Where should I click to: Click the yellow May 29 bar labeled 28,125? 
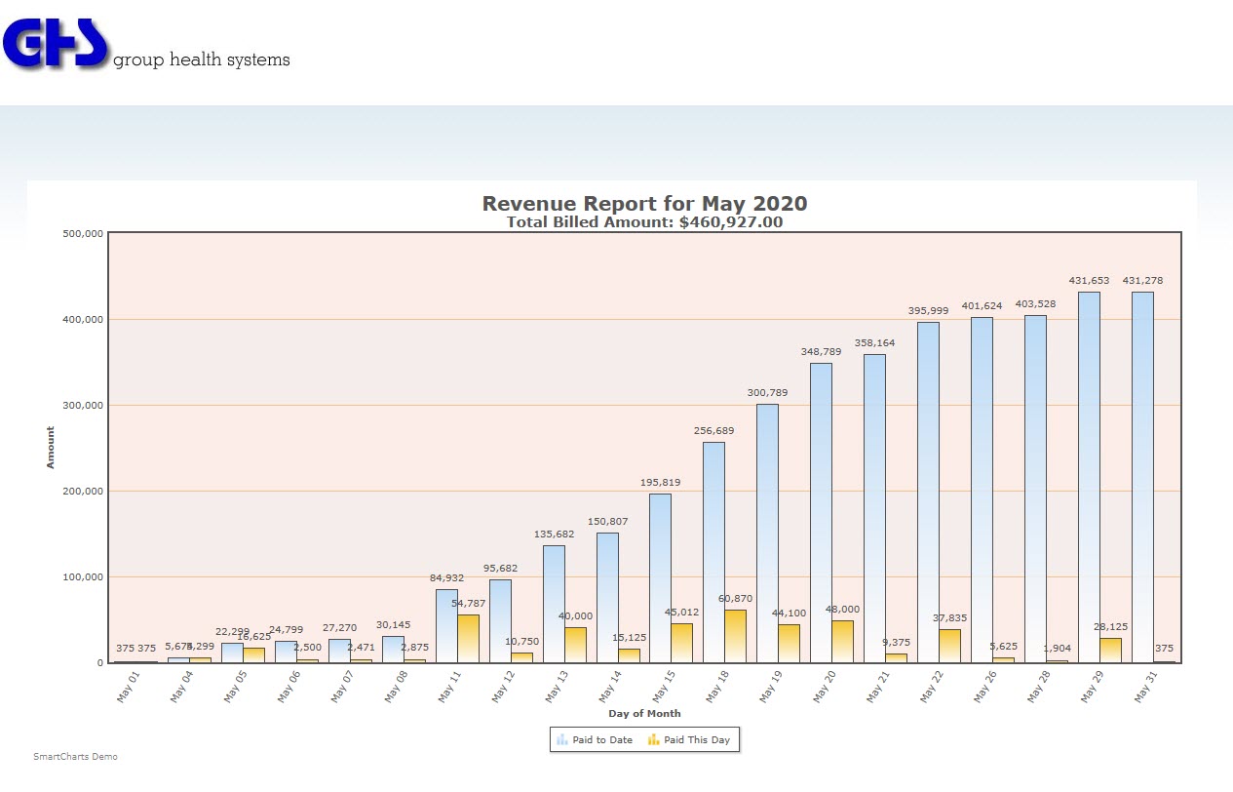point(1110,650)
